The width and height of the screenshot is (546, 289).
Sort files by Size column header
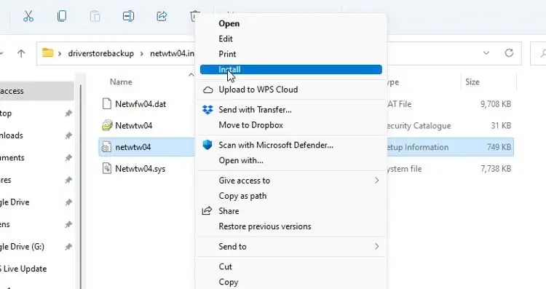(x=472, y=82)
